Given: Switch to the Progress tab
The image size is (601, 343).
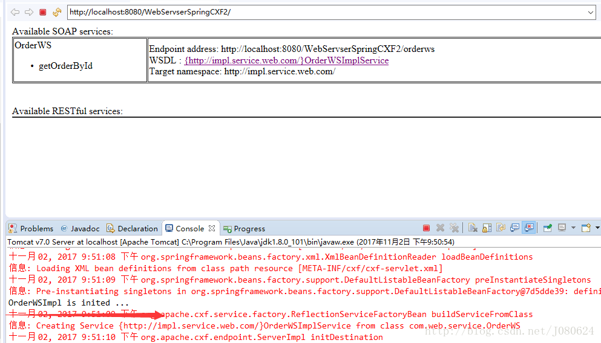Looking at the screenshot, I should (244, 229).
